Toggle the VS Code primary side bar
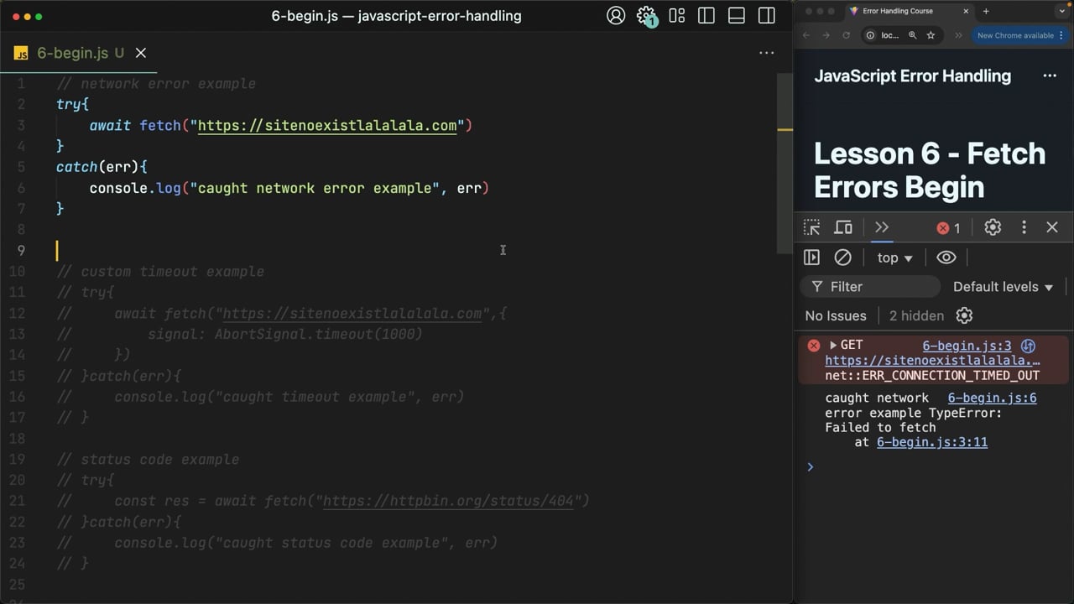The image size is (1074, 604). 706,16
